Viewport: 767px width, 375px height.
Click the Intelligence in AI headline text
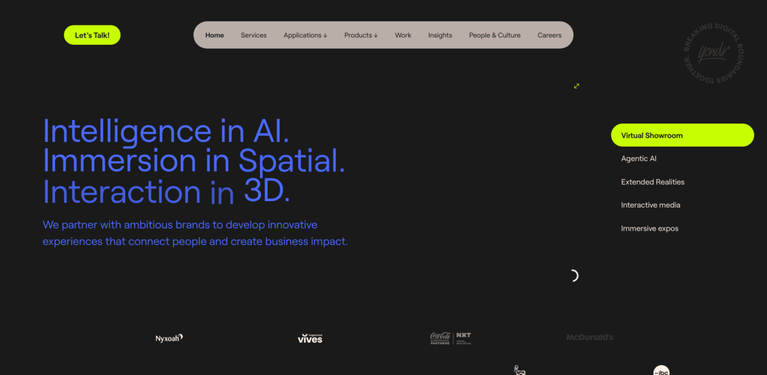click(x=166, y=132)
